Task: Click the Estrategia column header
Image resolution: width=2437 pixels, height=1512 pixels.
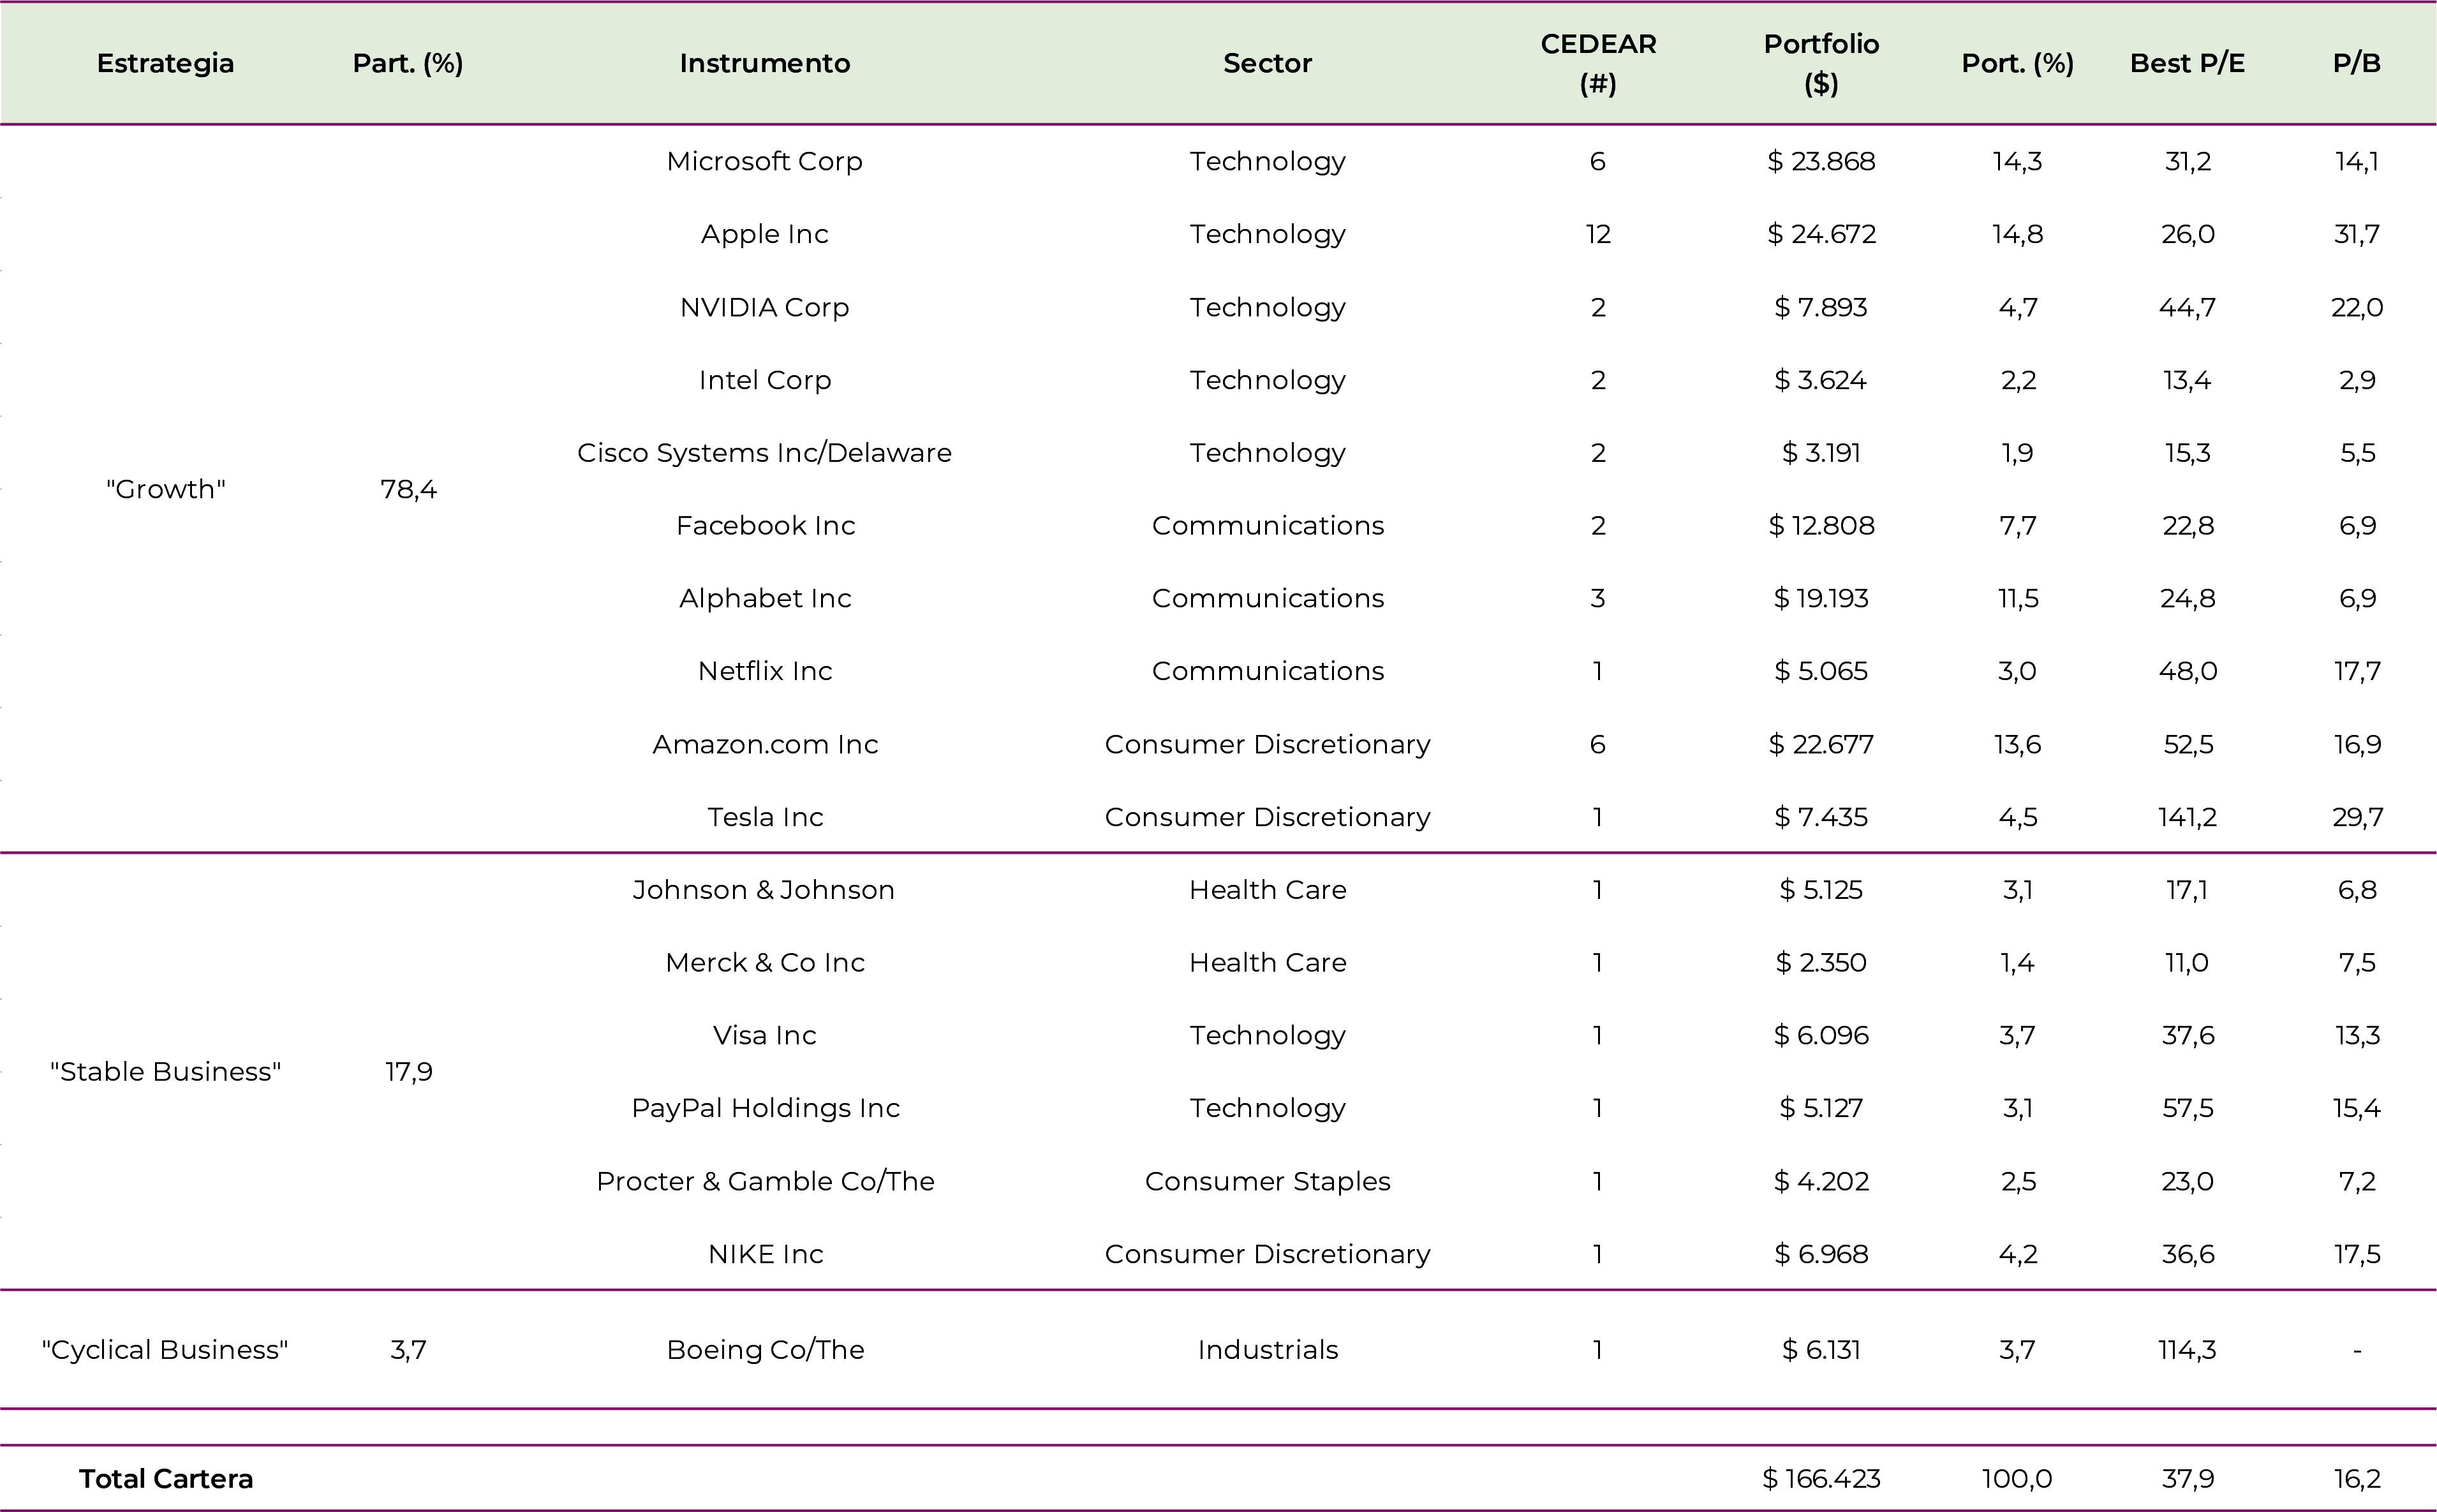Action: click(165, 63)
